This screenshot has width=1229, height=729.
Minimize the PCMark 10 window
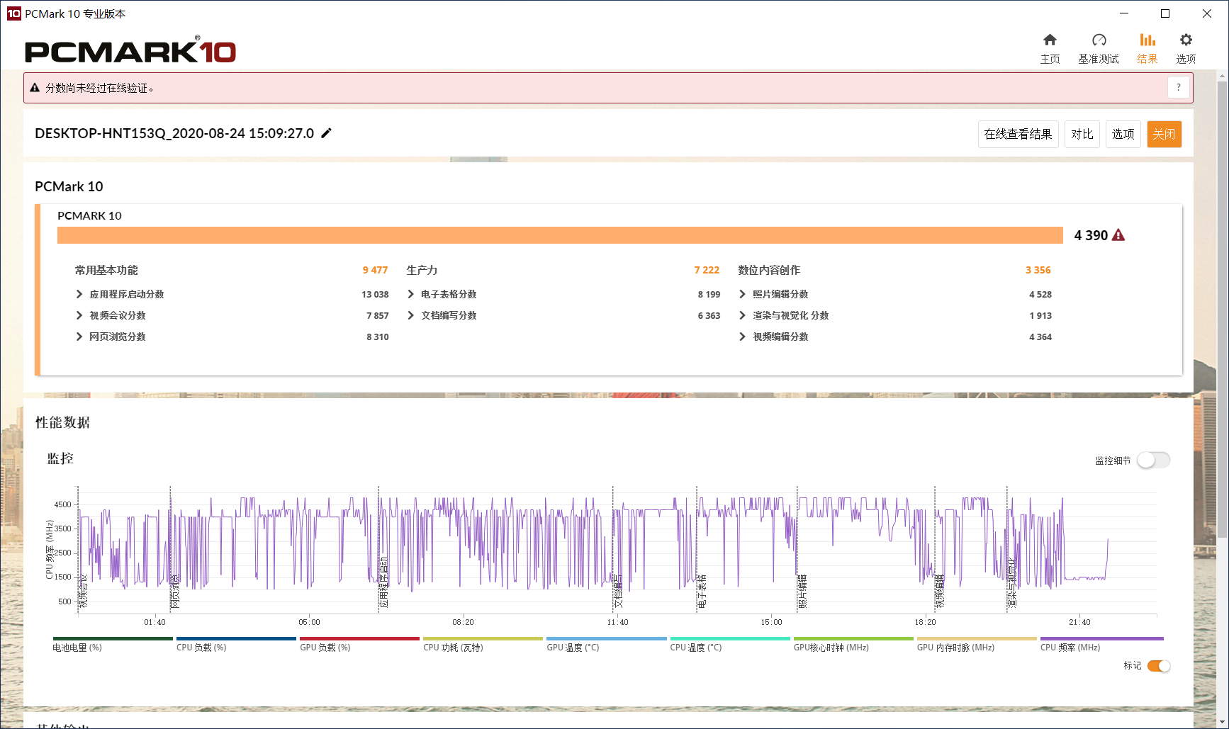[x=1124, y=13]
